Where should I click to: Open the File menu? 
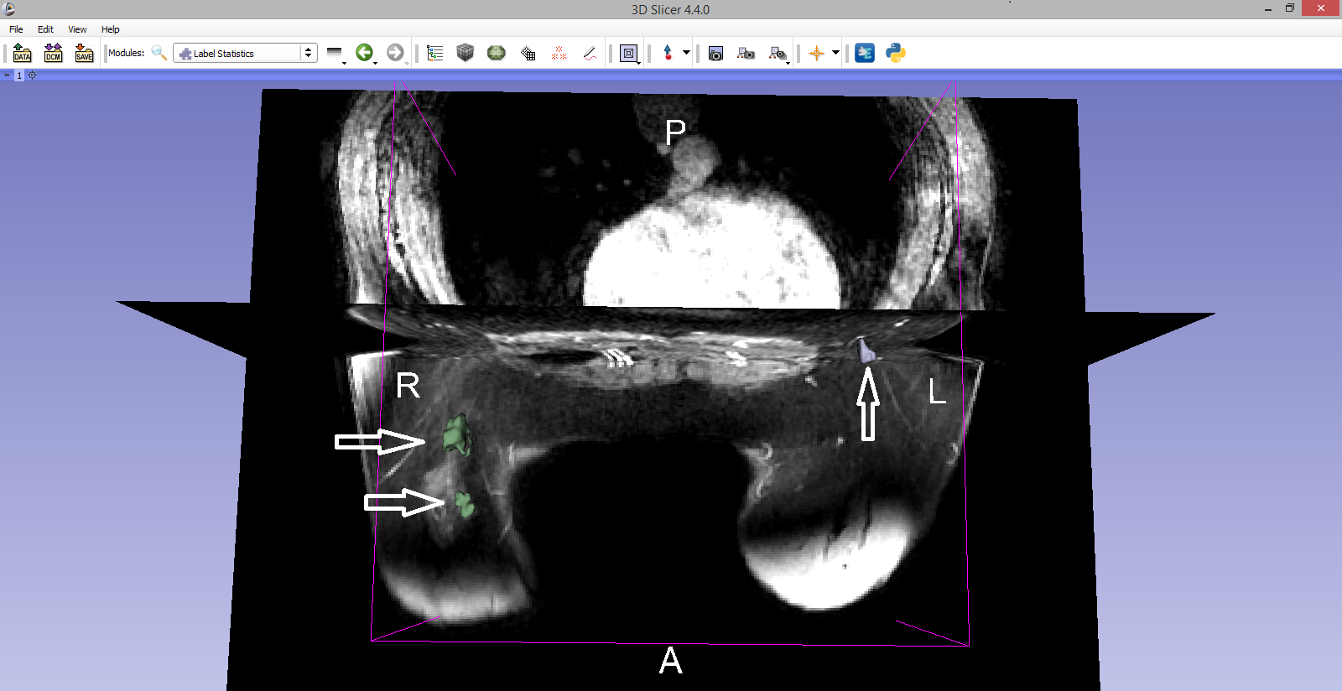coord(16,29)
